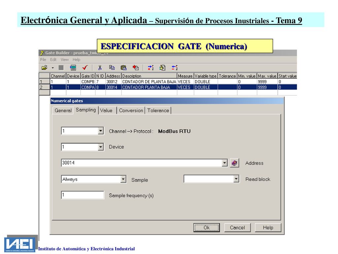Viewport: 338px width, 254px height.
Task: Click the remove row icon (blue arrow minus)
Action: 174,67
